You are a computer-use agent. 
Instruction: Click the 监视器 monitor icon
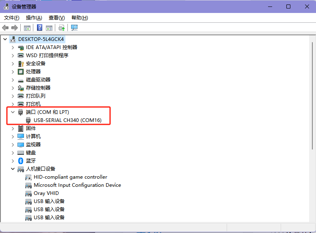(21, 145)
